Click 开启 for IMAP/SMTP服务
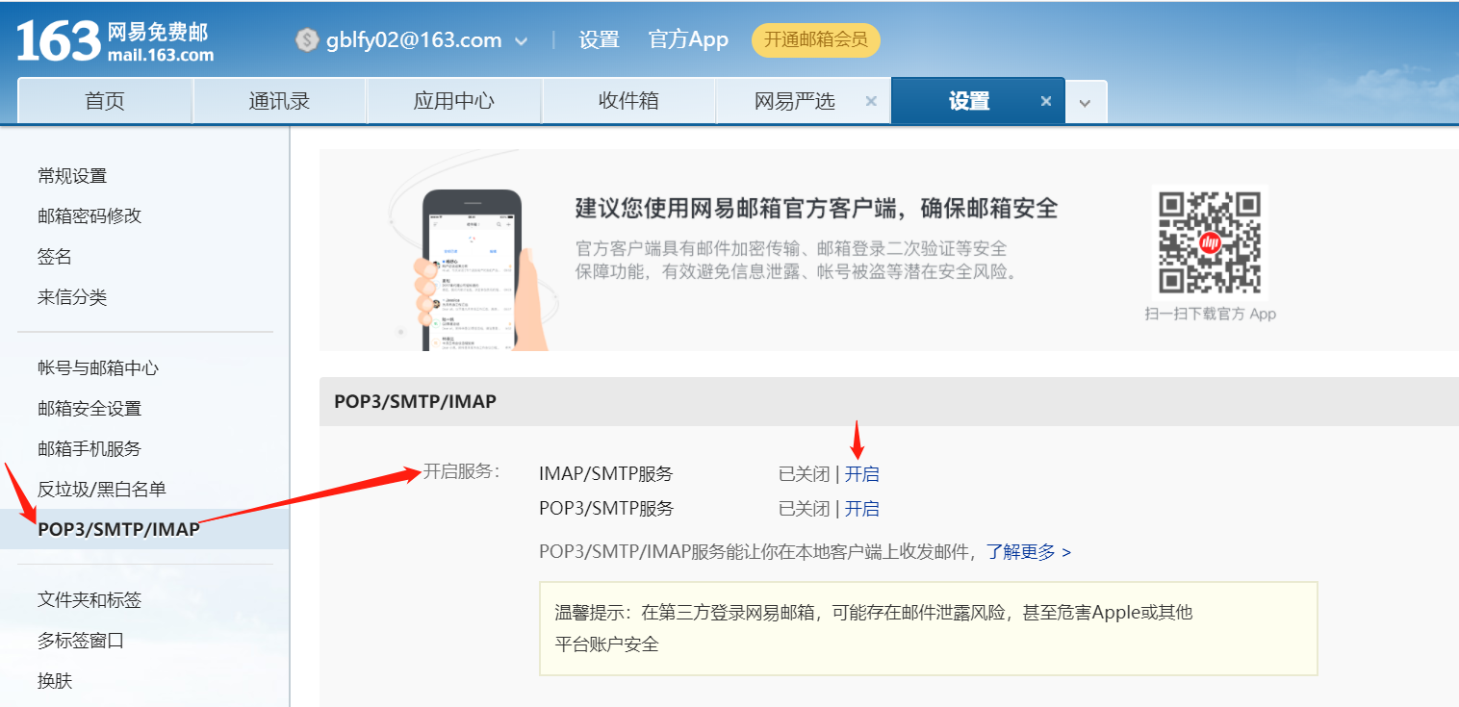Screen dimensions: 1459x707 click(862, 474)
